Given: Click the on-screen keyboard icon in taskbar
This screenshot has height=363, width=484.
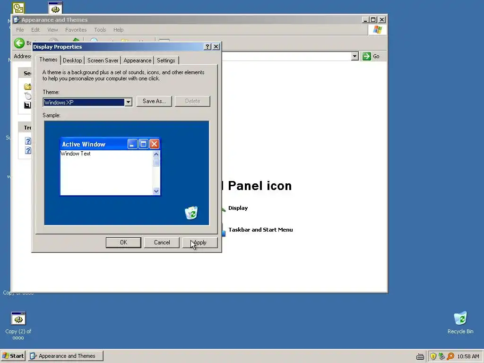Looking at the screenshot, I should (420, 356).
